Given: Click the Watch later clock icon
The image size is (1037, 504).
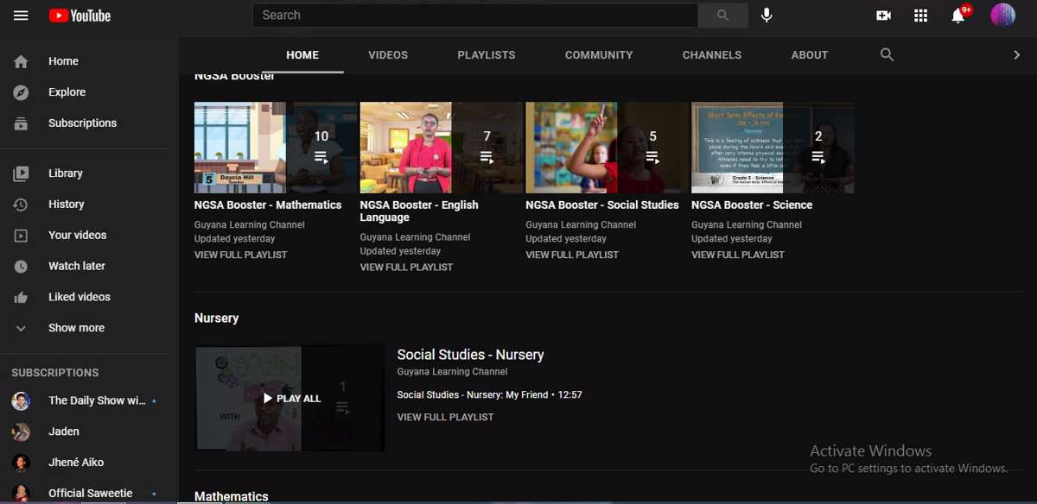Looking at the screenshot, I should [x=21, y=267].
